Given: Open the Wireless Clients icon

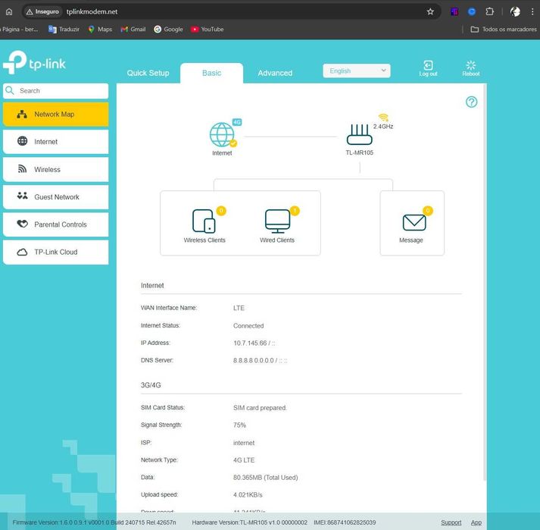Looking at the screenshot, I should [x=204, y=221].
